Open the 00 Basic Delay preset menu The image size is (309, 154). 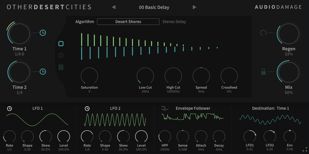pyautogui.click(x=154, y=7)
